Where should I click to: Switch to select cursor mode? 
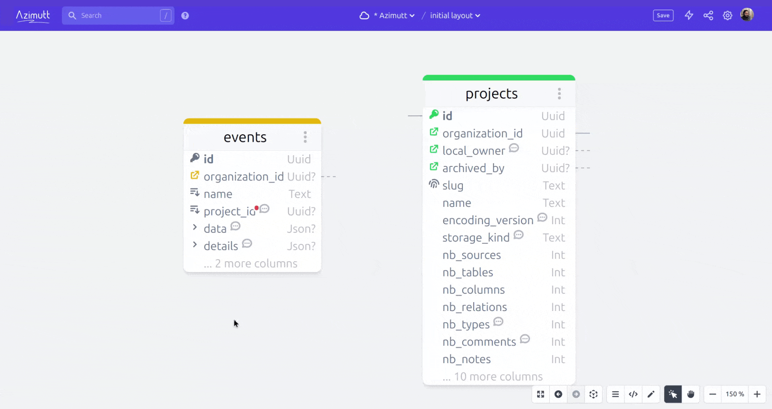tap(673, 394)
